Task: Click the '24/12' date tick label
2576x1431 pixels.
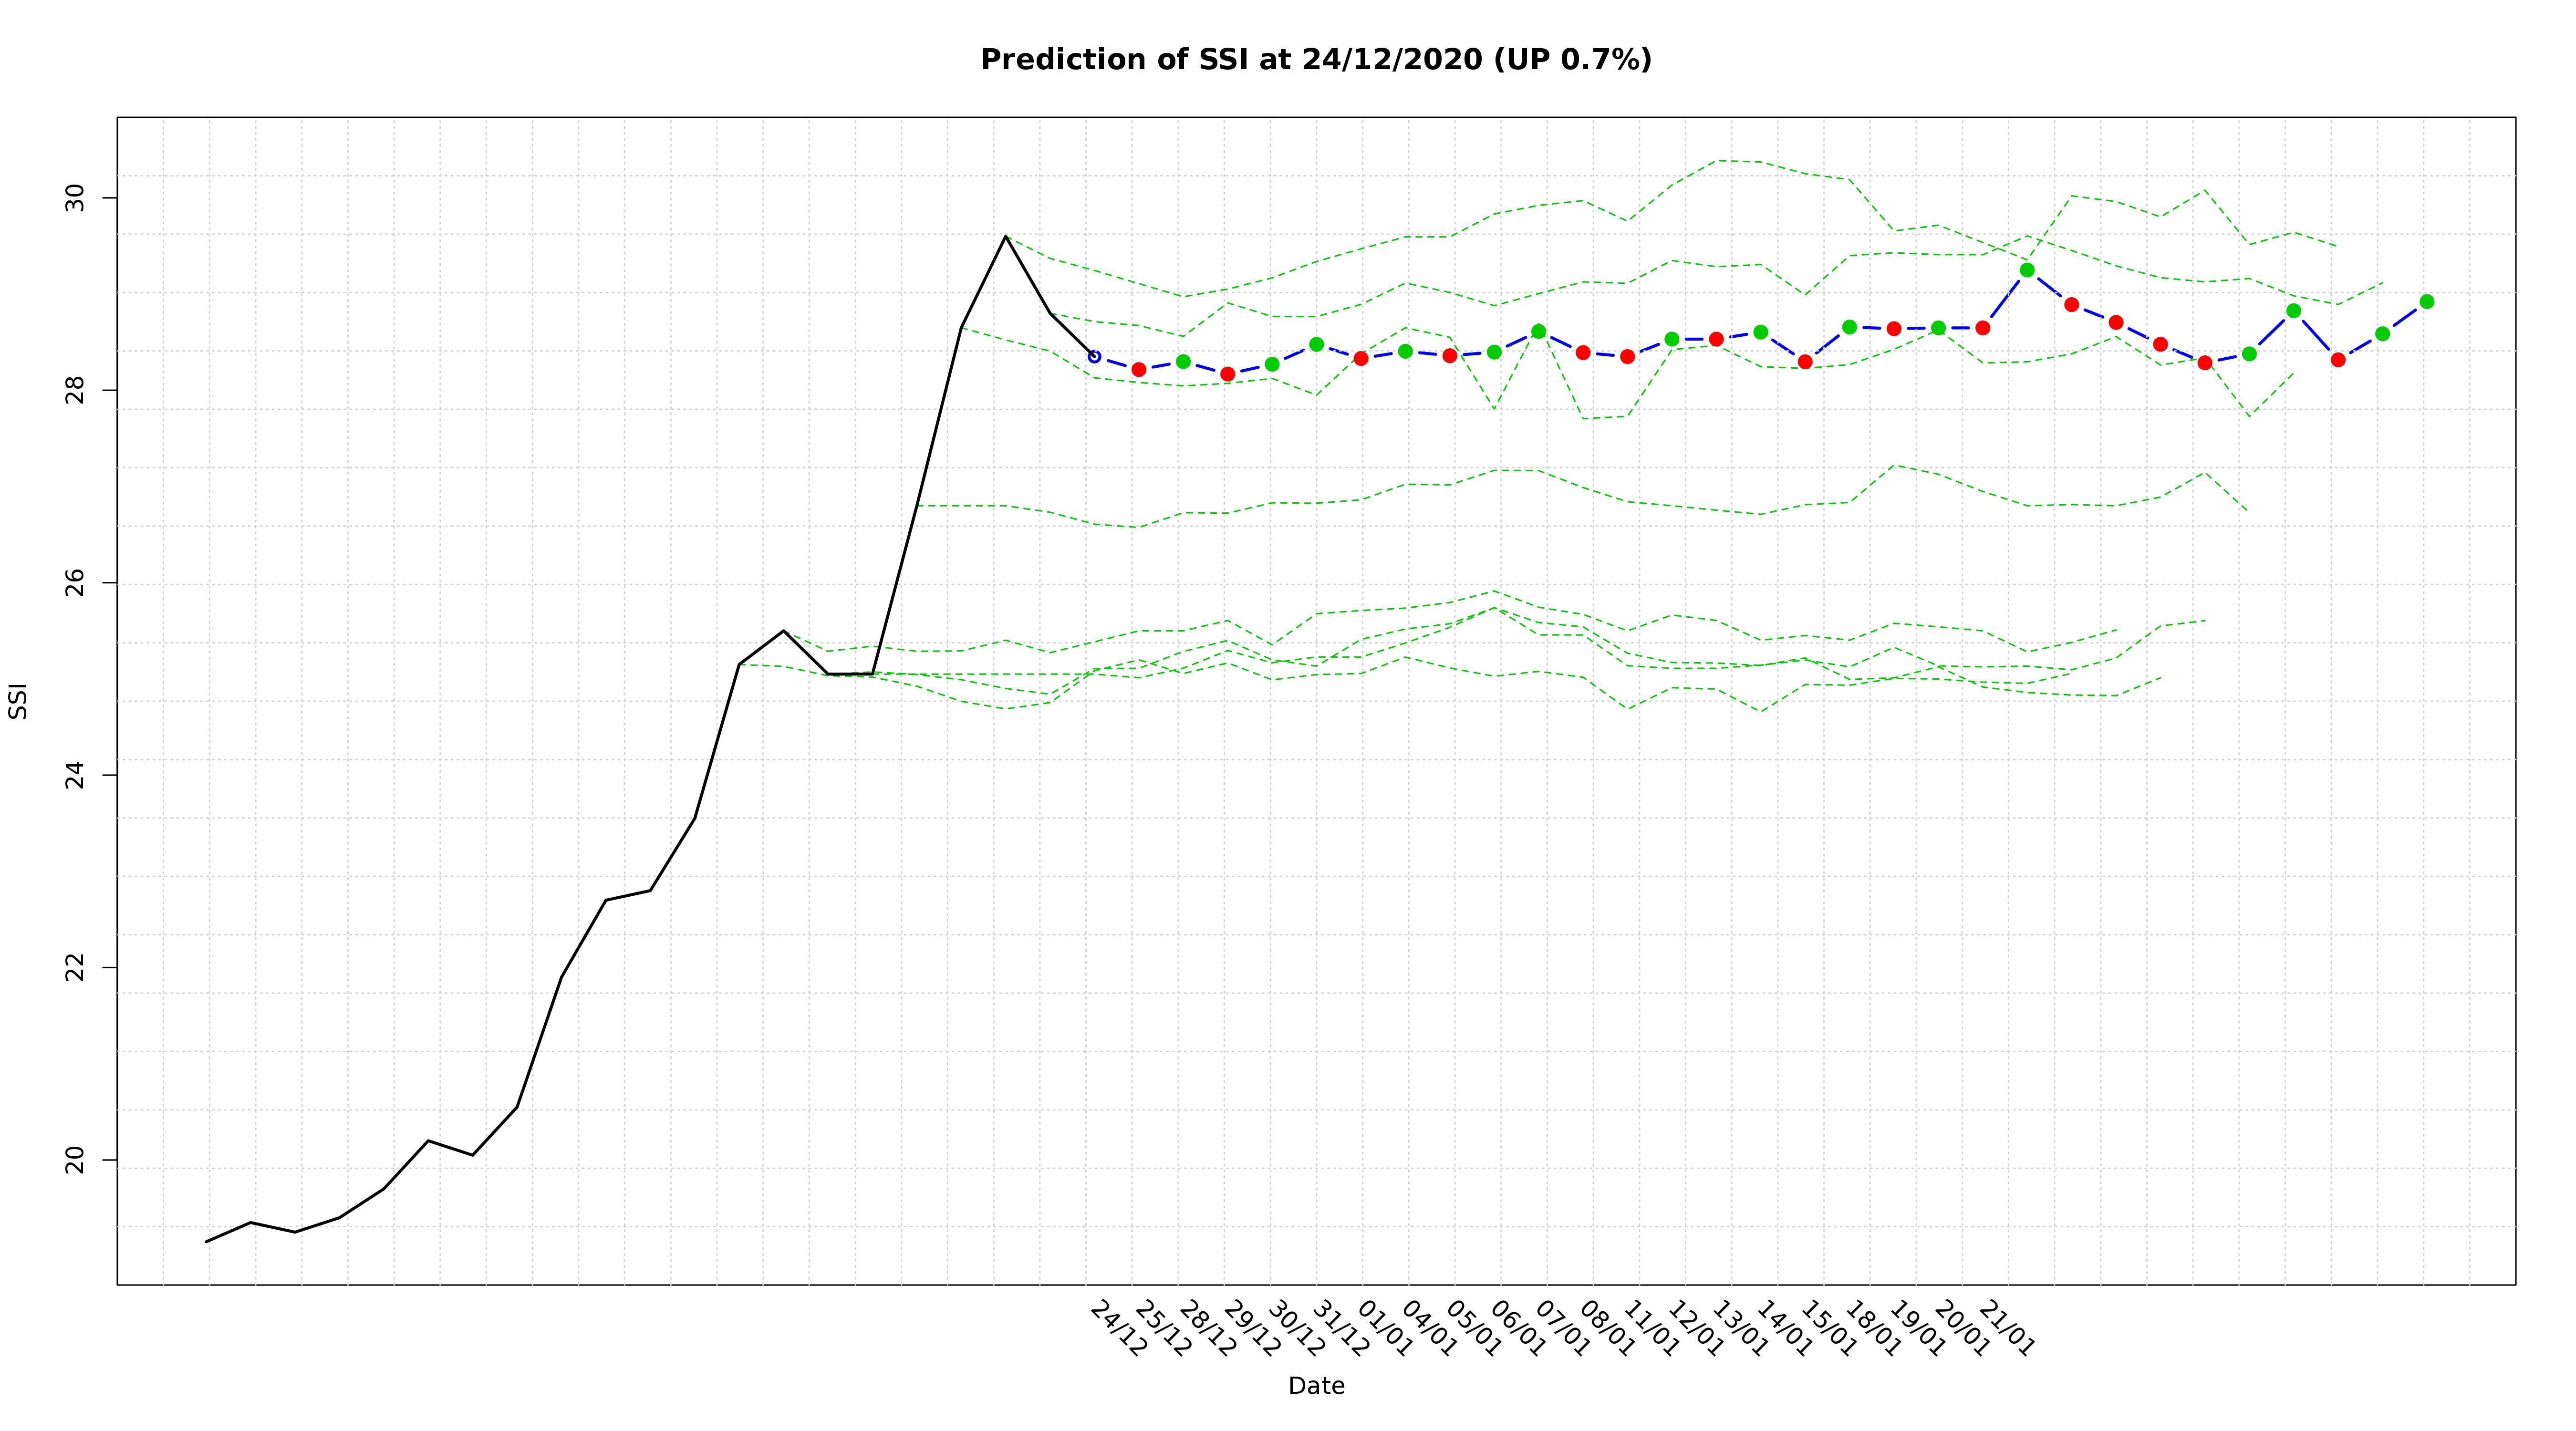Action: coord(1118,1328)
